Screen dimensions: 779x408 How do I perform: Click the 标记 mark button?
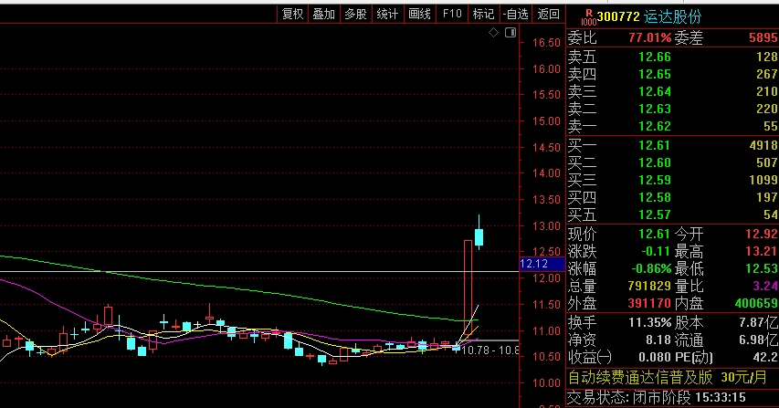(483, 14)
